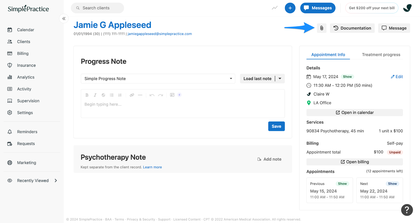The width and height of the screenshot is (420, 223).
Task: Open Messages from the top bar
Action: pyautogui.click(x=318, y=8)
